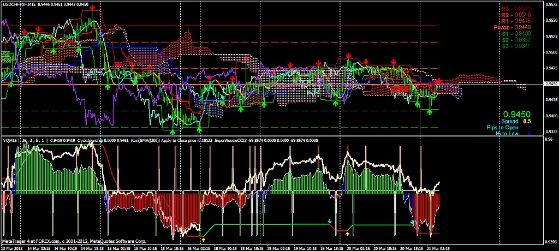
Task: Click the leftmost green up arrow on price chart
Action: [x=11, y=83]
